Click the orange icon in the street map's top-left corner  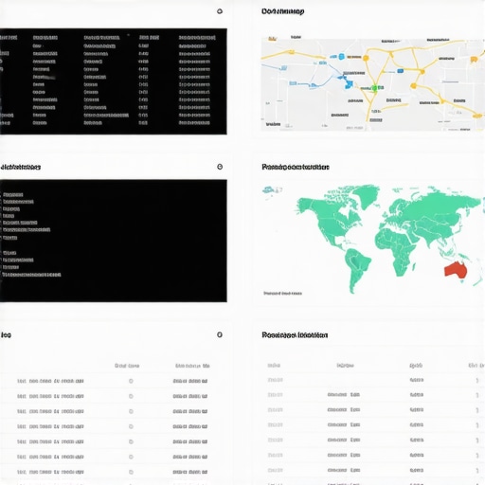coord(272,39)
